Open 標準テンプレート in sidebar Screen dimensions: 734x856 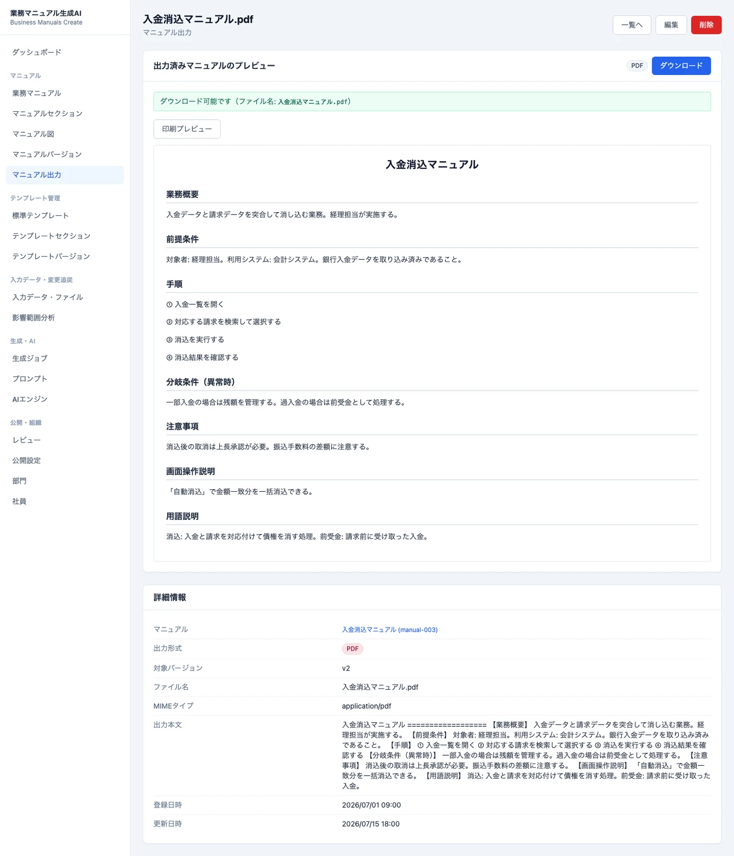(x=65, y=215)
